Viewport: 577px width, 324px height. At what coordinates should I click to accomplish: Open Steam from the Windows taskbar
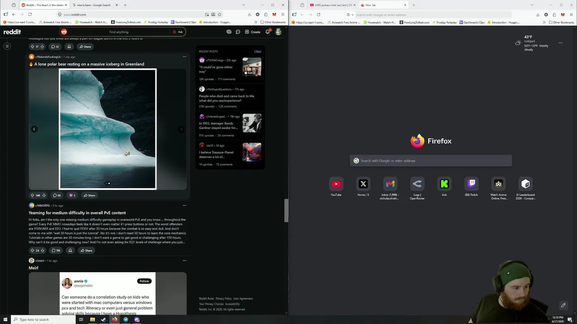click(103, 319)
